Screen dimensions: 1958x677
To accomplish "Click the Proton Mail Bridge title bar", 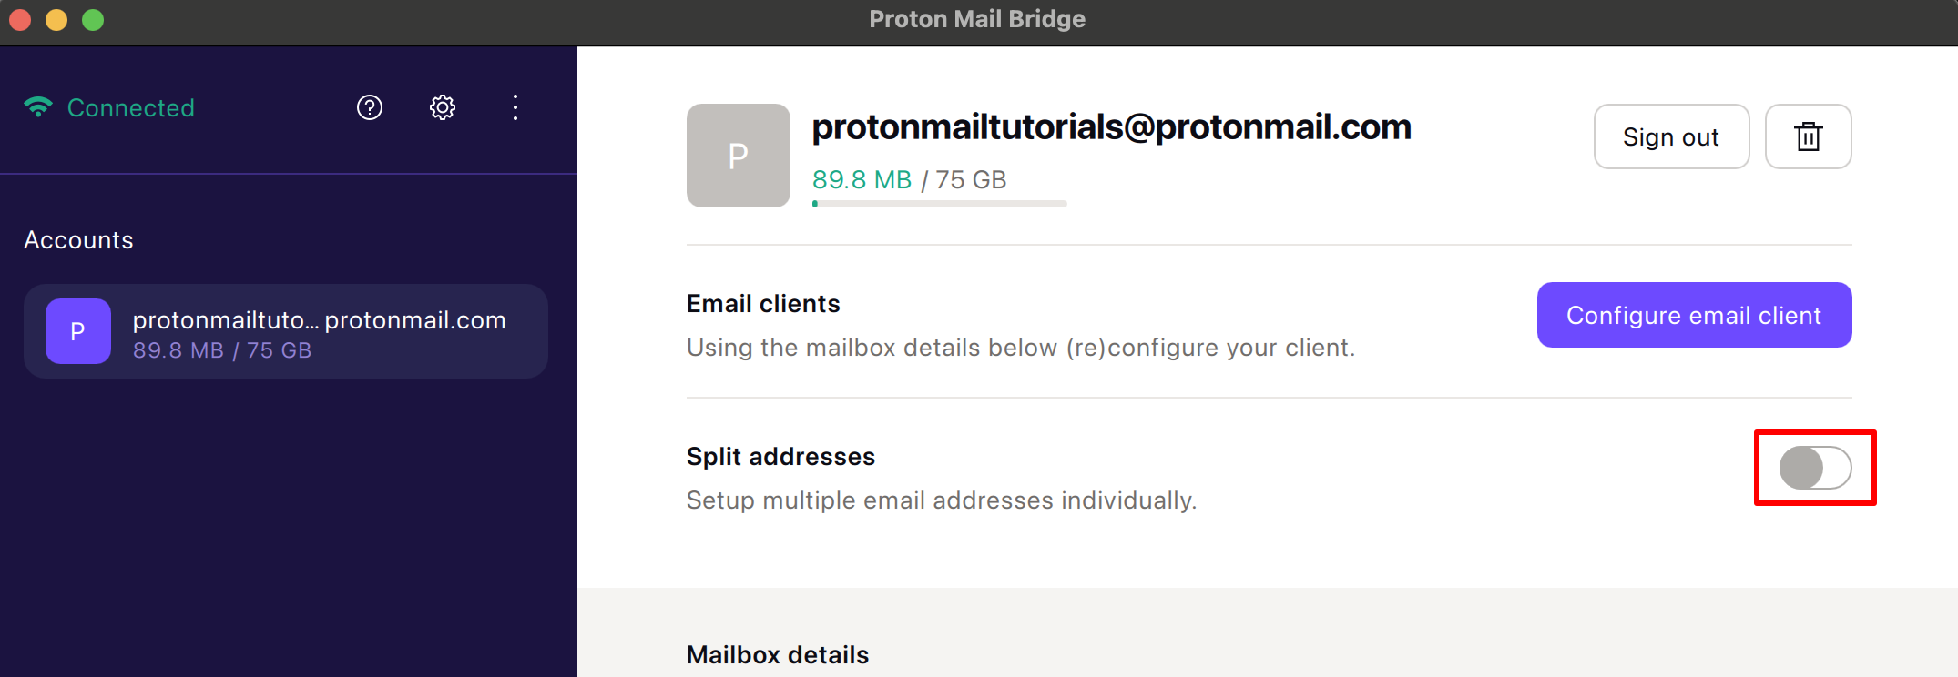I will click(977, 18).
